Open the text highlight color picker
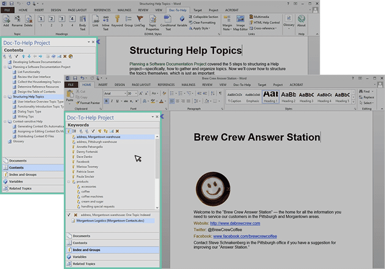This screenshot has width=385, height=269. (x=153, y=101)
